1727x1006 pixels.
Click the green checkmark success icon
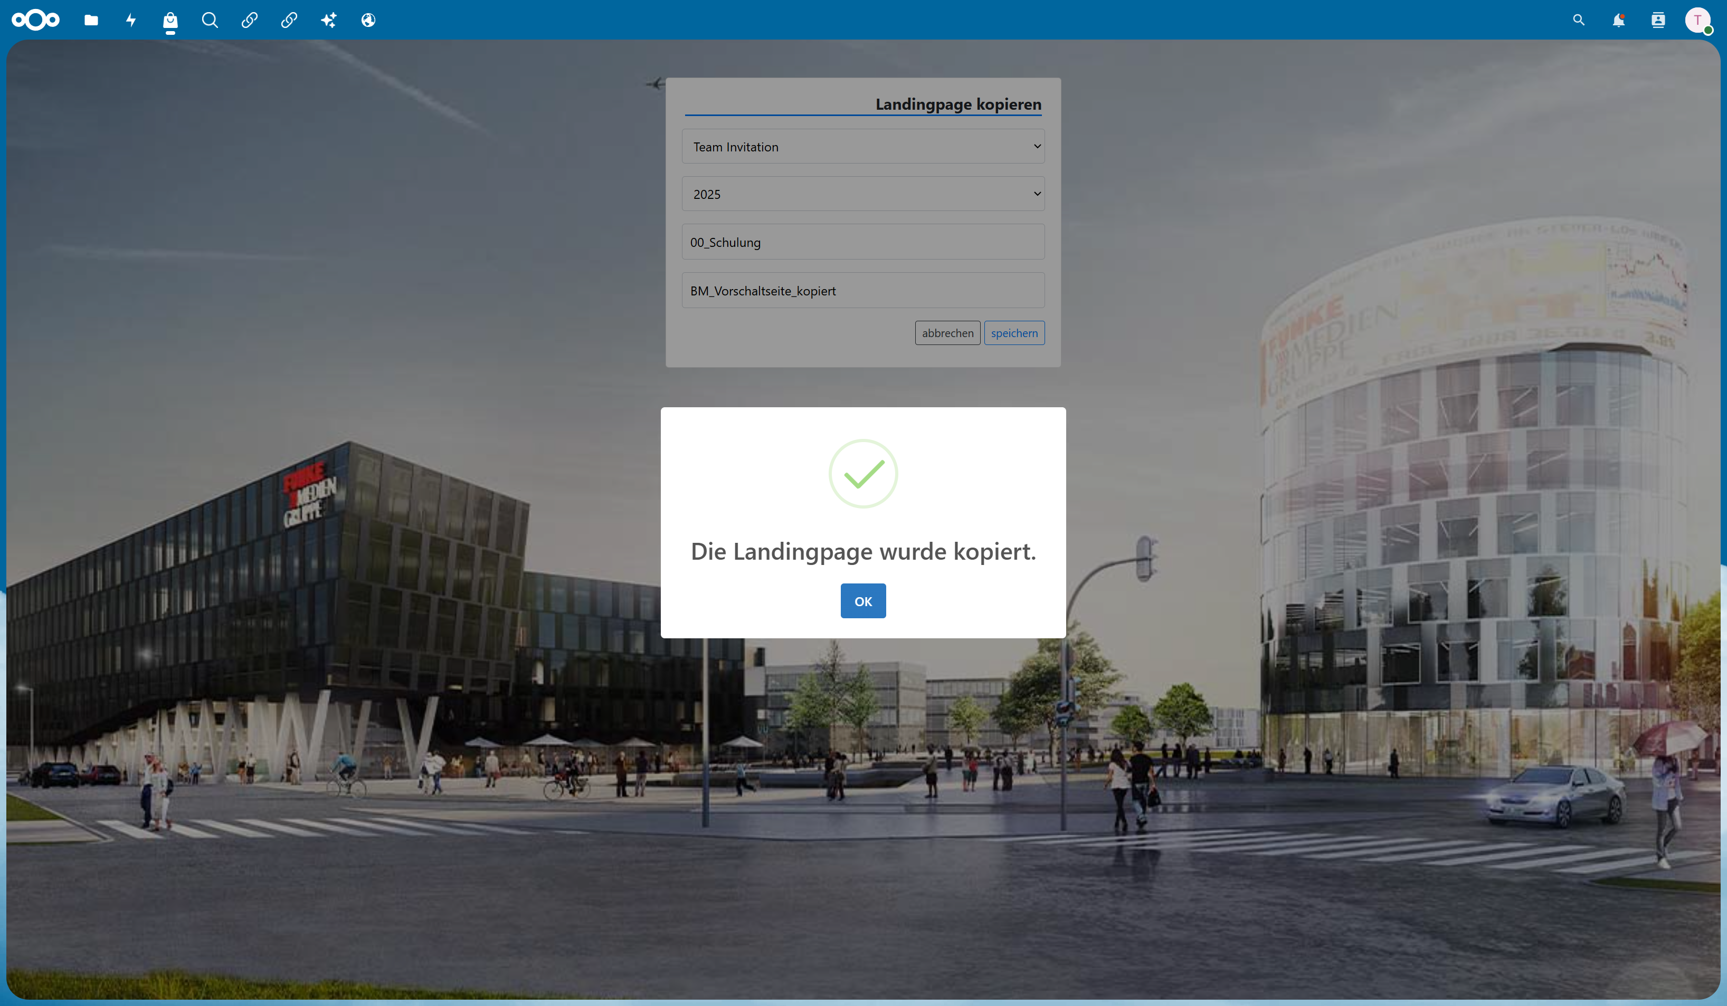863,473
